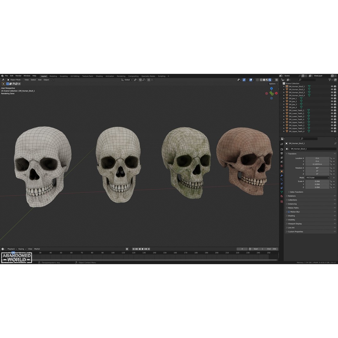
Task: Expand SM_Lower_Teeth_1 tree row
Action: pos(284,110)
